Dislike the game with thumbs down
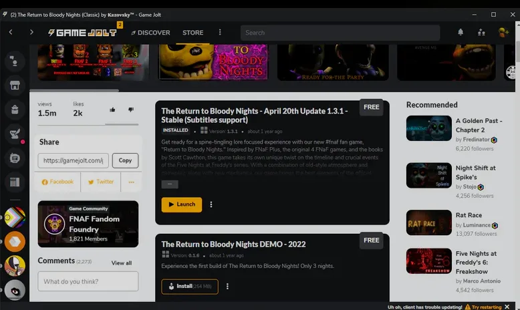520x310 pixels. 131,110
